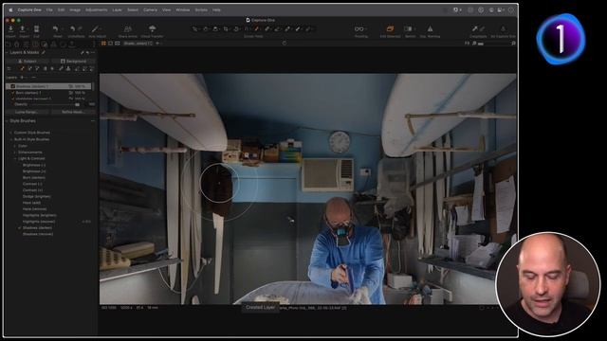The image size is (607, 341).
Task: Select the Burn (darken) 1 layer row
Action: coord(48,93)
